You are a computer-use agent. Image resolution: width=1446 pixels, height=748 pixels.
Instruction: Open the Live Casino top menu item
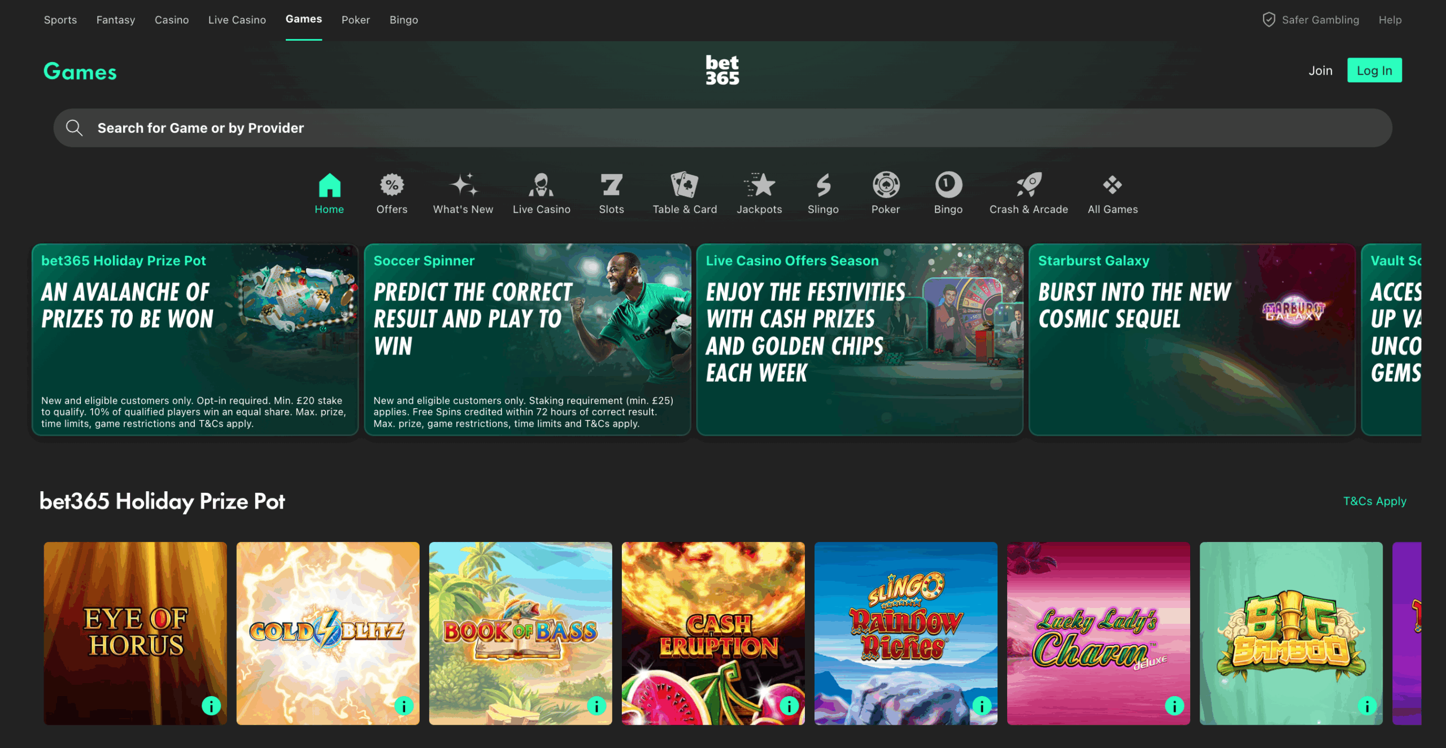pos(237,20)
